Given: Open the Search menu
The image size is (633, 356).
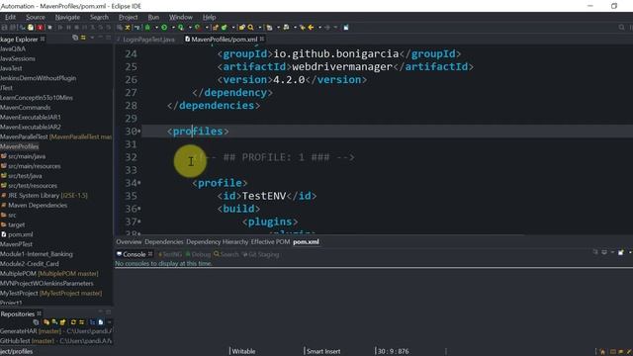Looking at the screenshot, I should [99, 17].
